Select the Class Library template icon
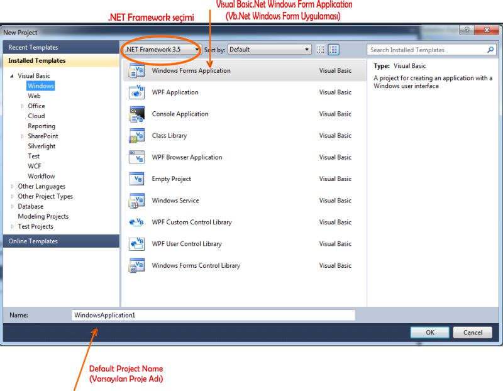This screenshot has height=391, width=503. 136,136
